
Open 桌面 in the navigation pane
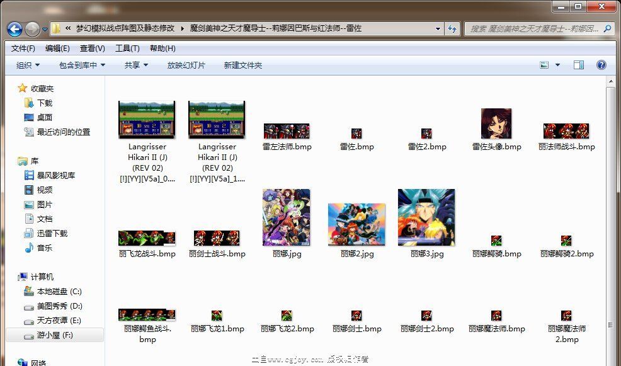coord(38,117)
